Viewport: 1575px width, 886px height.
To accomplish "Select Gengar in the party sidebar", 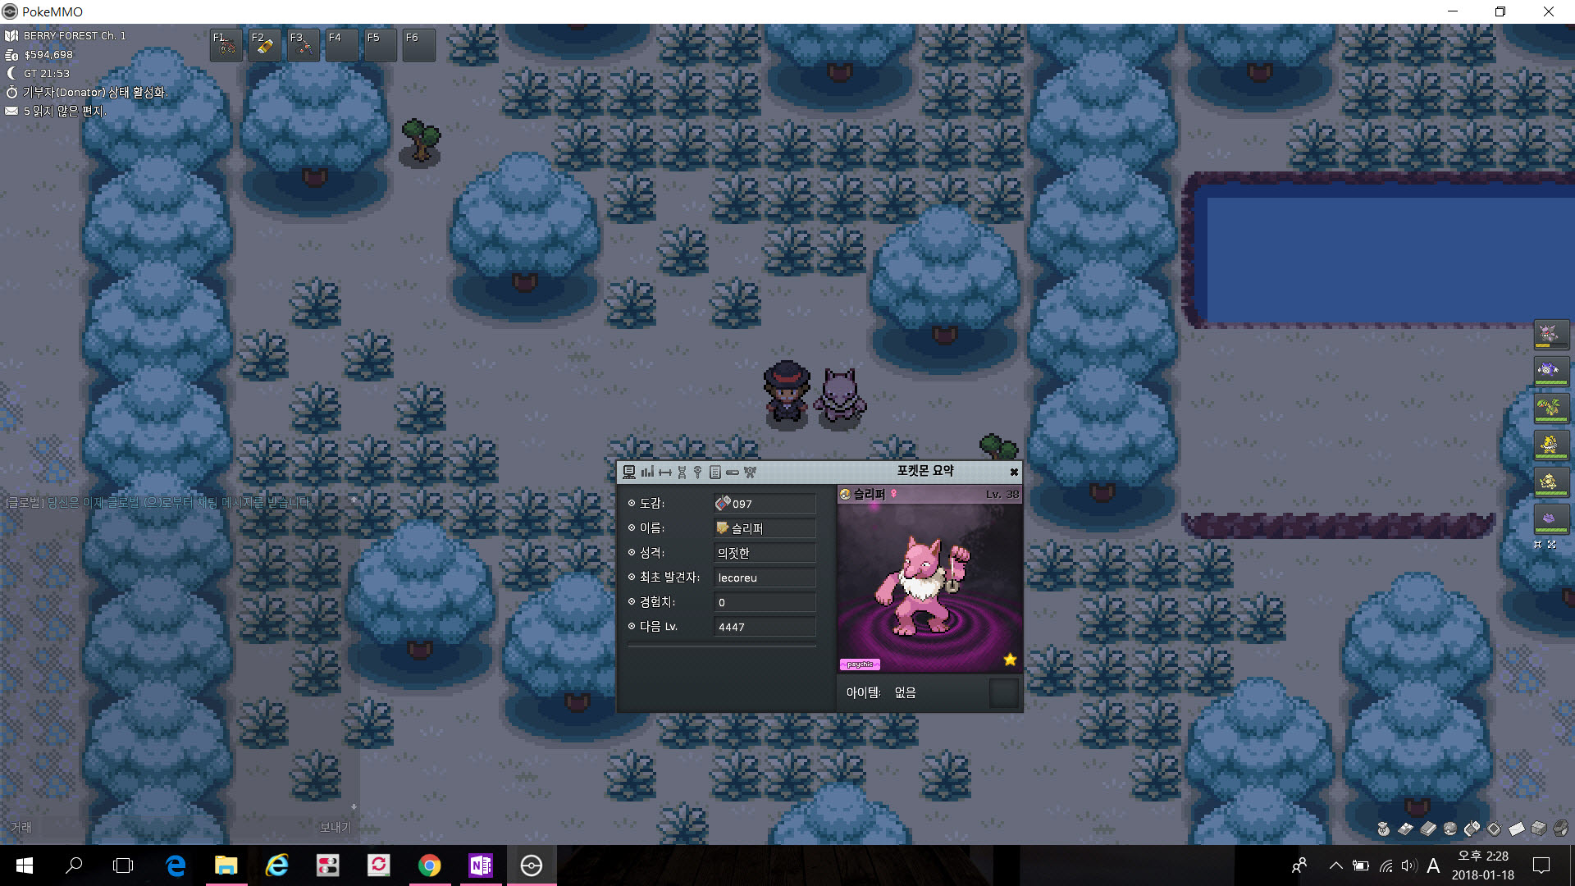I will tap(1551, 335).
